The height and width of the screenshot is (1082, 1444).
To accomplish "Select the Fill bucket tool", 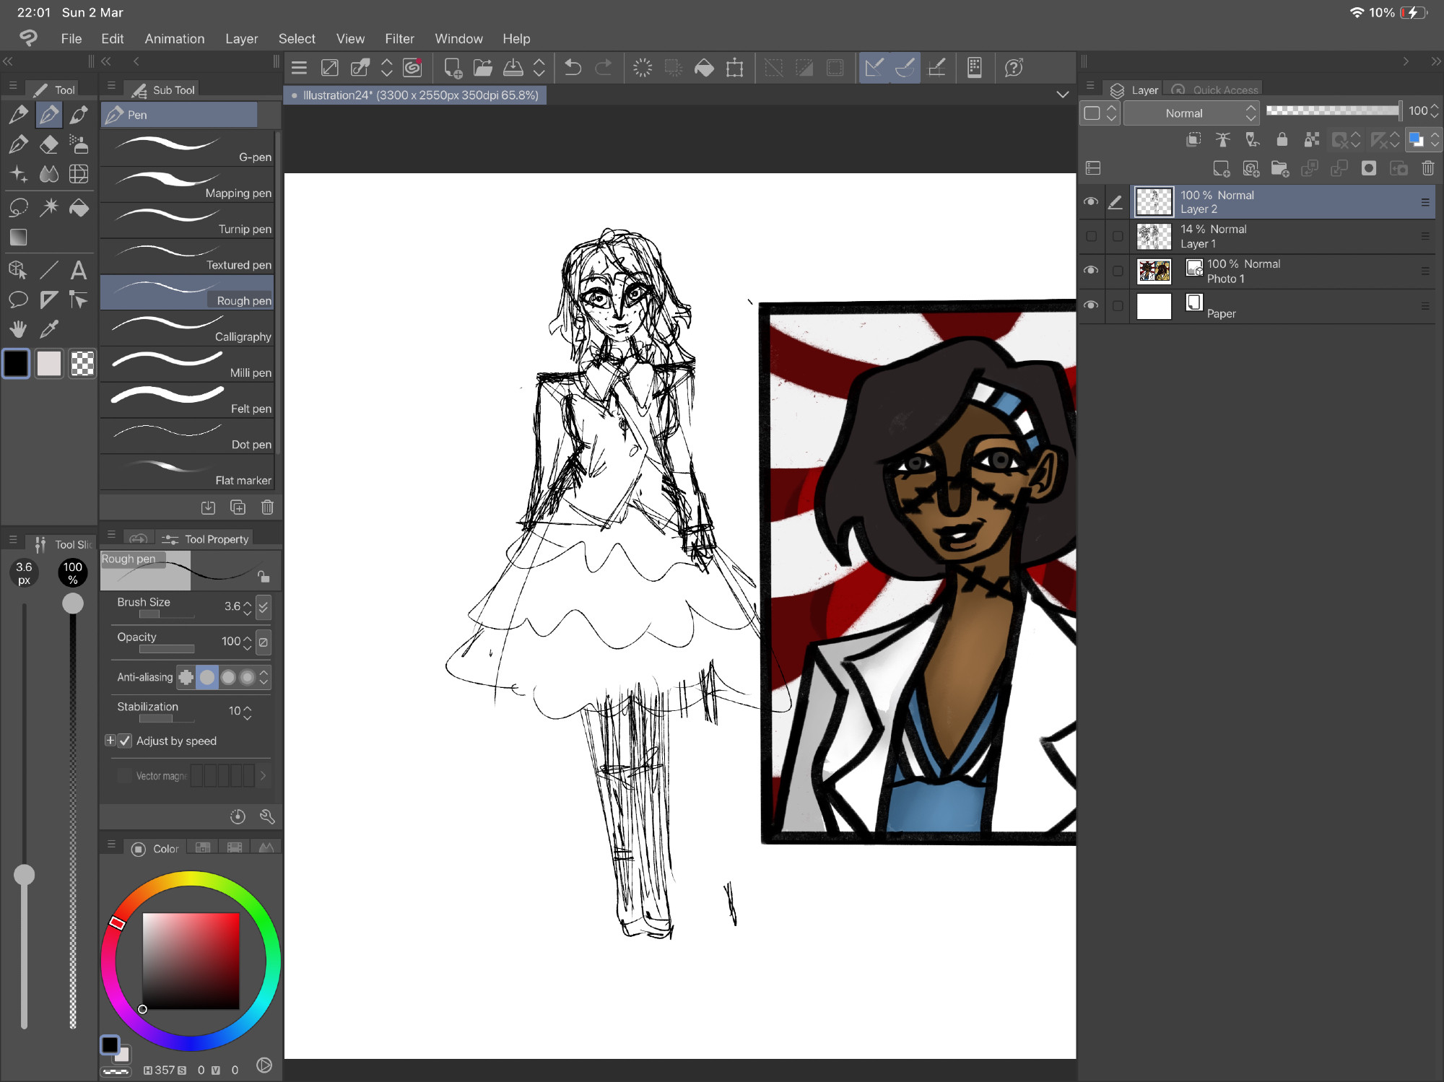I will click(79, 208).
